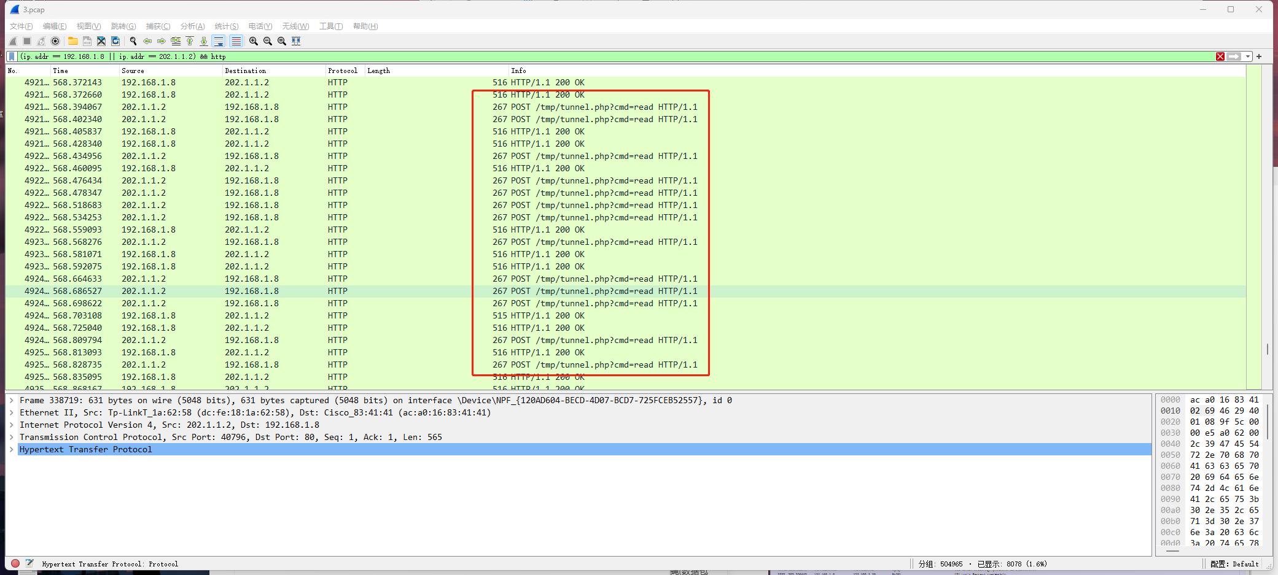
Task: Expand Transmission Control Protocol node
Action: pyautogui.click(x=12, y=437)
